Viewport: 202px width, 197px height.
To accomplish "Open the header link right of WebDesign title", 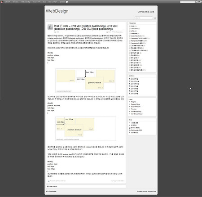I will (x=146, y=12).
